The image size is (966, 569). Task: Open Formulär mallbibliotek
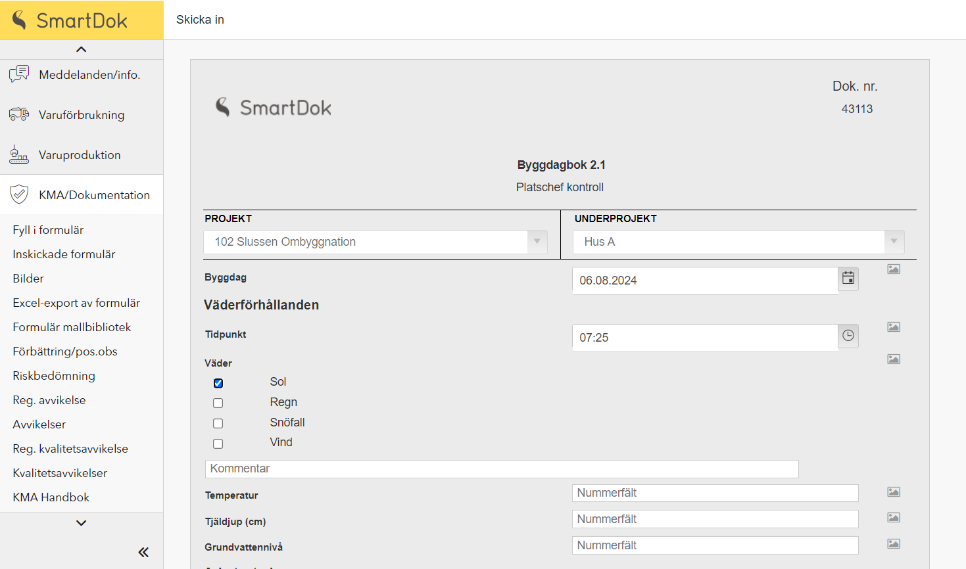[72, 327]
